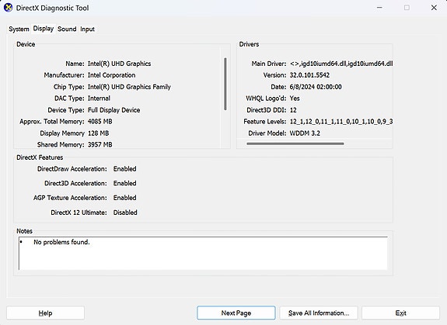The image size is (447, 325).
Task: Switch to the System tab
Action: click(19, 29)
